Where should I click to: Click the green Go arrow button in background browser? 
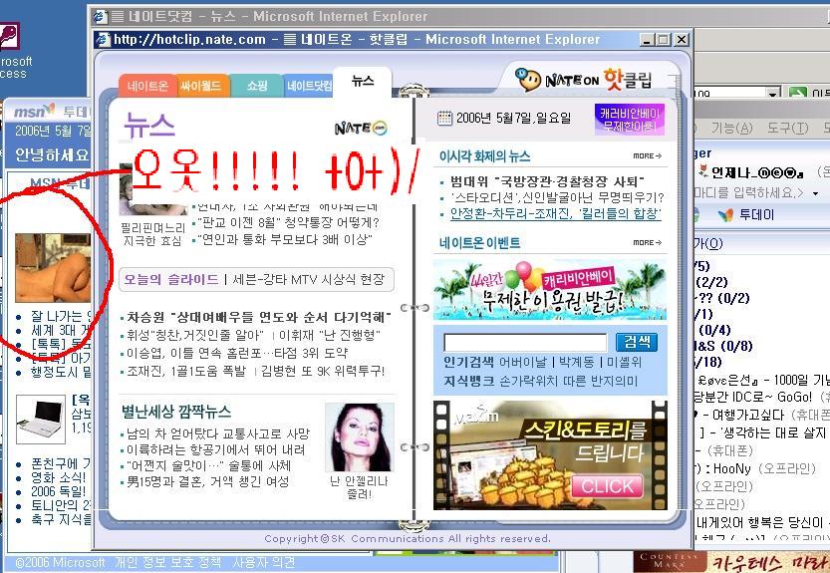[797, 94]
